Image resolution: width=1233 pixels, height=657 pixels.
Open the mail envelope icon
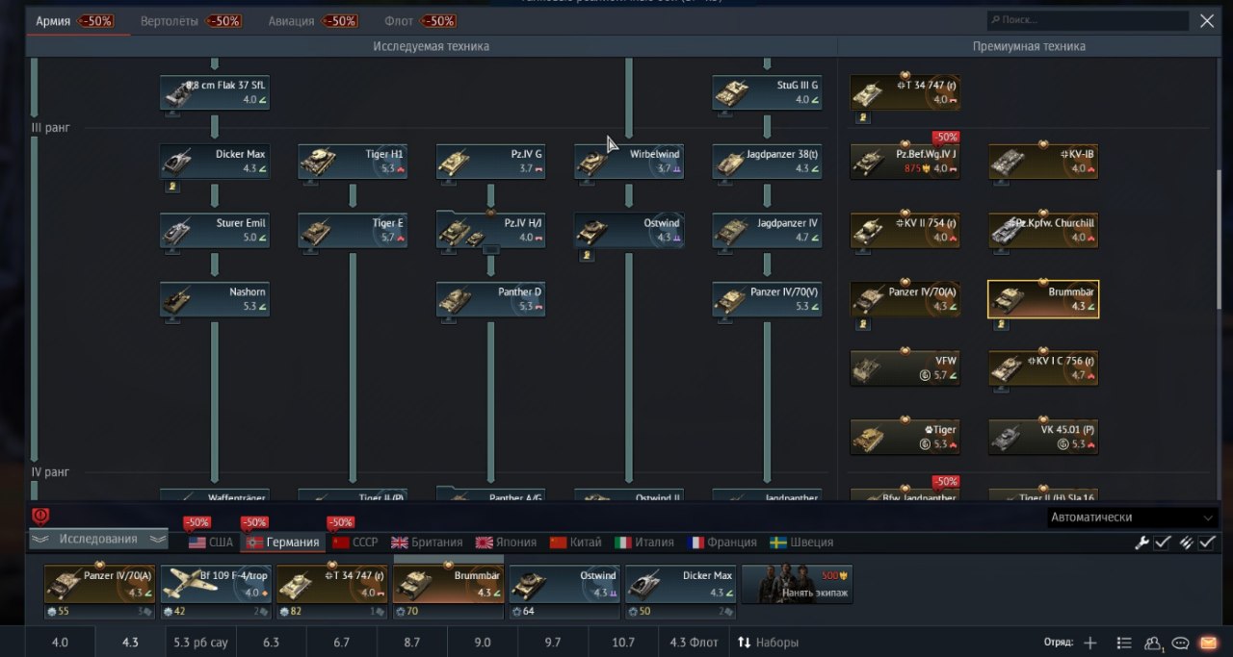pyautogui.click(x=1208, y=643)
